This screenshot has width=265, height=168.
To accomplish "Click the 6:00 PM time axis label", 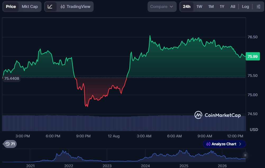I will pos(53,136).
